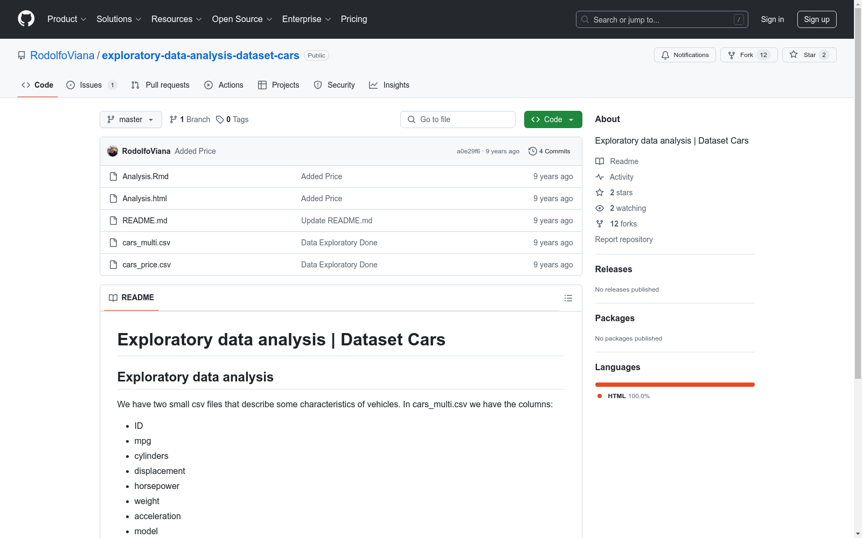Click file icon beside Analysis.html

(113, 199)
